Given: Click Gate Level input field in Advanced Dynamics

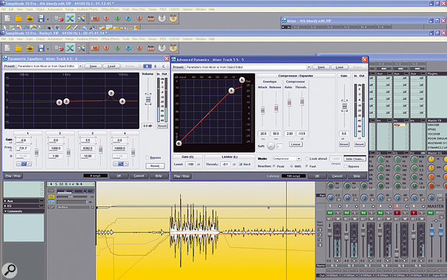Looking at the screenshot, I should click(190, 164).
